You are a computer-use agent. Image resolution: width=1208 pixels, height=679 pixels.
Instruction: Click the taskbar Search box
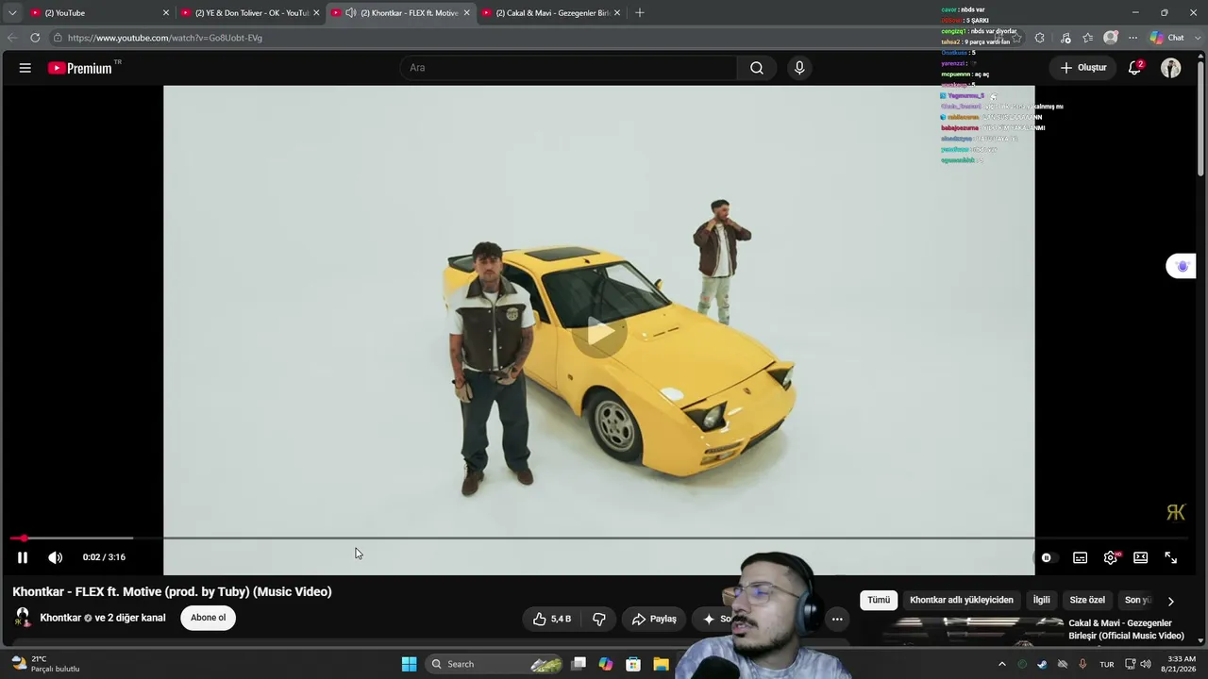pyautogui.click(x=495, y=664)
